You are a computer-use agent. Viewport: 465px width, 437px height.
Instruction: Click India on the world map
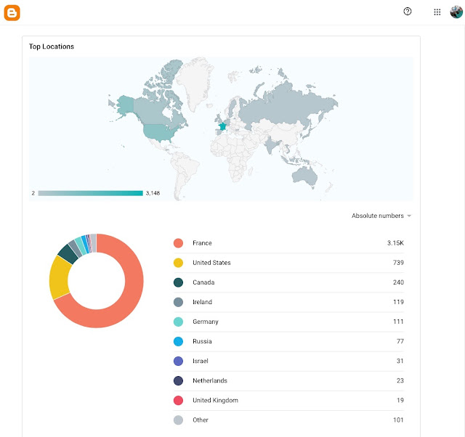(271, 145)
